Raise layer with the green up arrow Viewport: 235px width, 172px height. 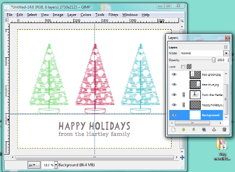tap(184, 130)
